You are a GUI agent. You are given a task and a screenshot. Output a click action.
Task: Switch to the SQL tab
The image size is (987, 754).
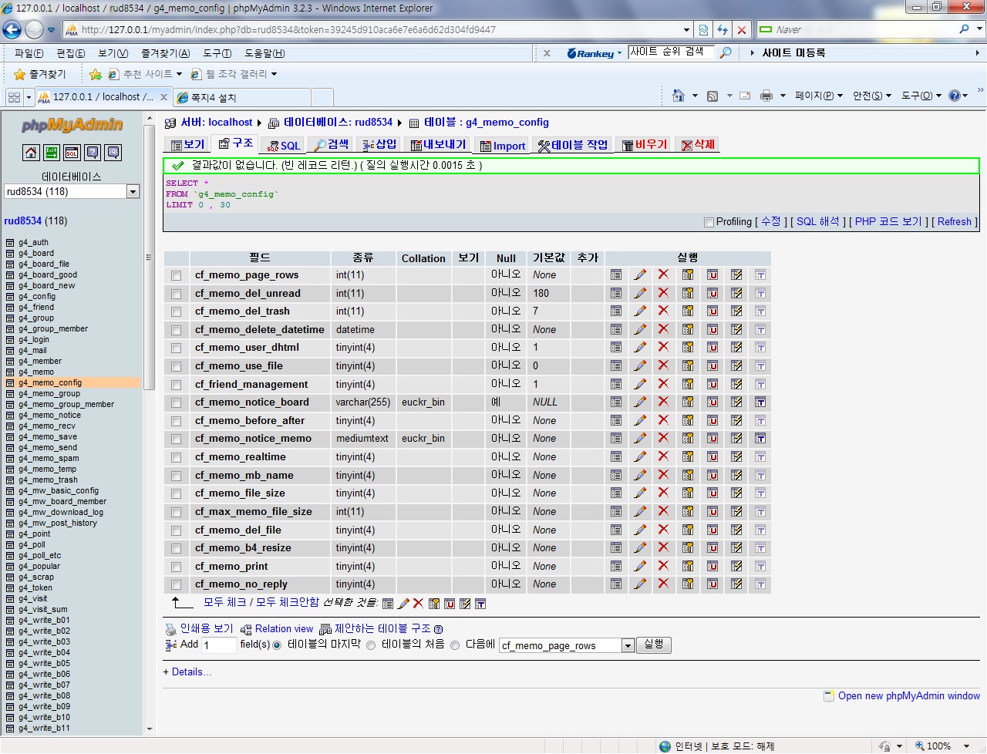pyautogui.click(x=283, y=146)
